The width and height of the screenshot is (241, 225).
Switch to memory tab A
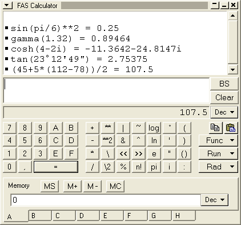(15, 216)
